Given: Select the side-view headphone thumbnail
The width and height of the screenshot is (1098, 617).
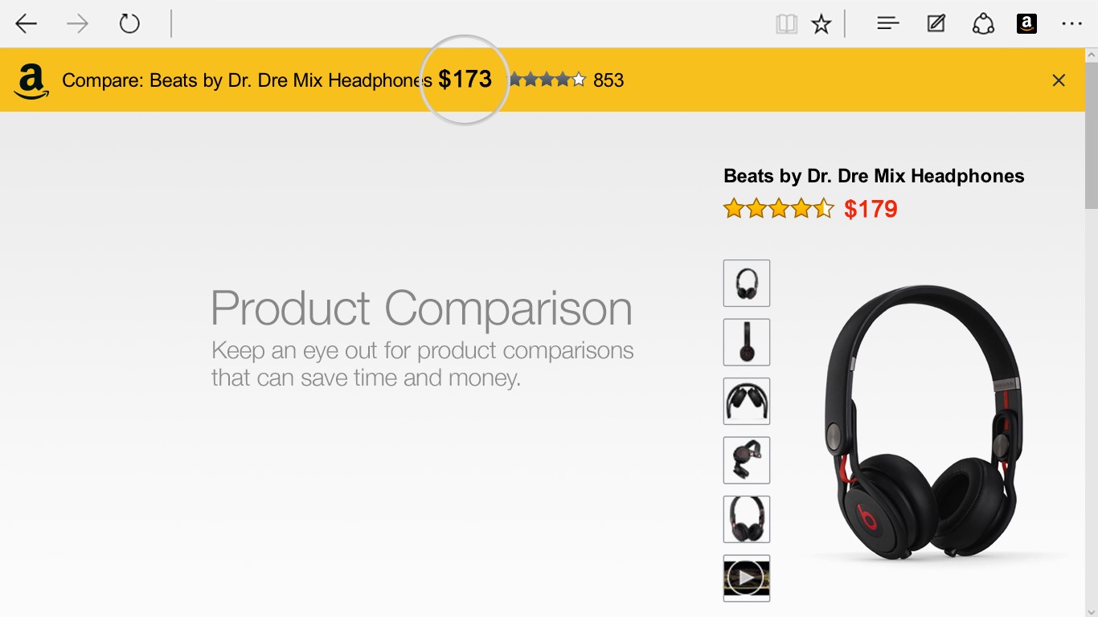Looking at the screenshot, I should [x=746, y=342].
